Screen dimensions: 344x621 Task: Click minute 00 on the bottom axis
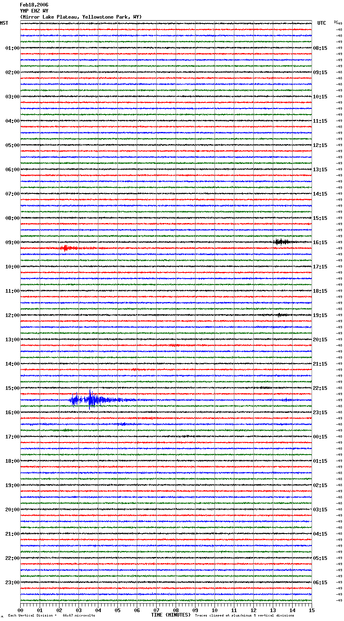[20, 610]
